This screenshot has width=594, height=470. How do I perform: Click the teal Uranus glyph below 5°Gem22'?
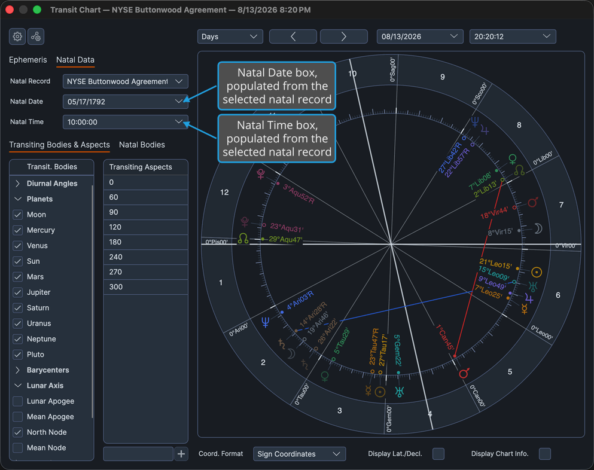(x=399, y=391)
